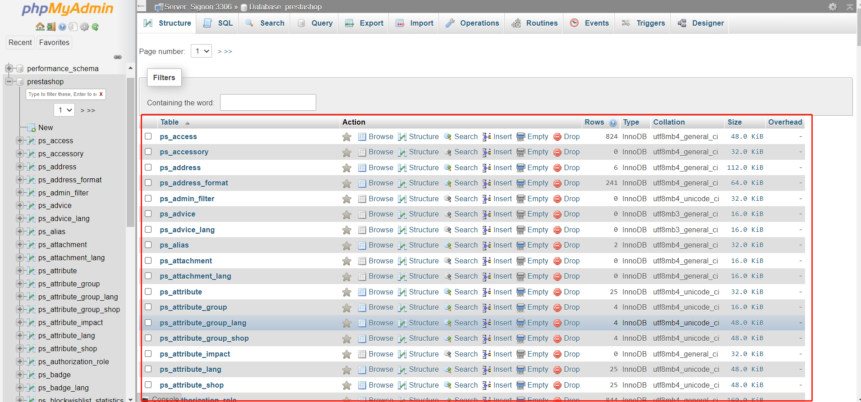
Task: Expand ps_access in navigation tree
Action: point(20,140)
